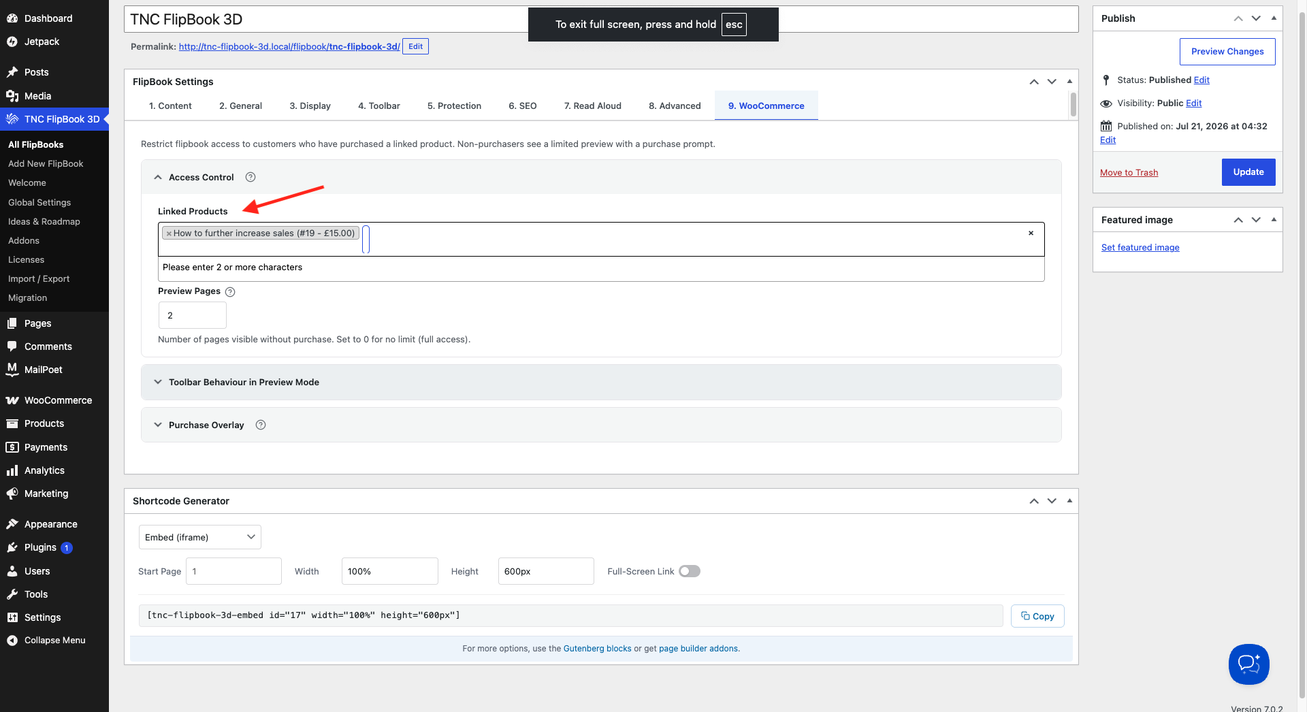Edit the Visibility setting link
Viewport: 1307px width, 712px height.
[x=1194, y=103]
